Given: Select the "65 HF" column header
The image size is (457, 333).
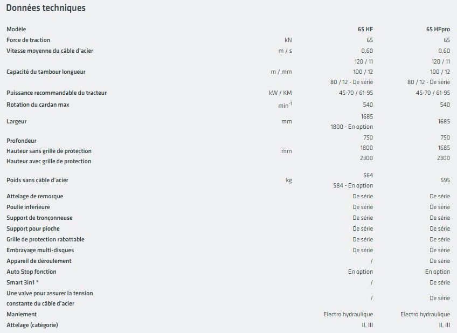Looking at the screenshot, I should [x=365, y=29].
